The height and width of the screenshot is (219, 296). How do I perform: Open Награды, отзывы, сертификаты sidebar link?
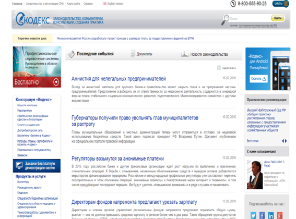[35, 143]
